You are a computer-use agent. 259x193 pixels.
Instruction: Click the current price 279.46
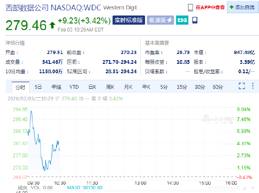tap(26, 25)
